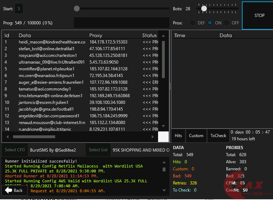Click the To Check: 0 stat
Screen dimensions: 273x200
point(185,190)
